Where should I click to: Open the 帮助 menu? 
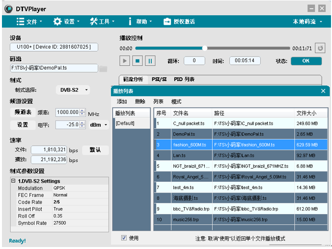click(140, 22)
